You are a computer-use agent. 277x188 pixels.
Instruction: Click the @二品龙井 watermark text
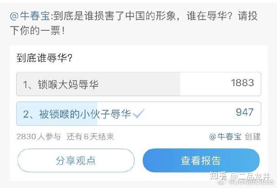point(250,176)
